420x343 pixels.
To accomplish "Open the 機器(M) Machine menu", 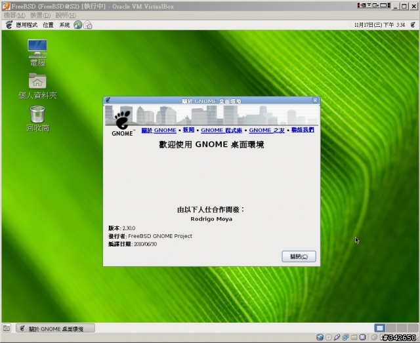I will point(14,15).
